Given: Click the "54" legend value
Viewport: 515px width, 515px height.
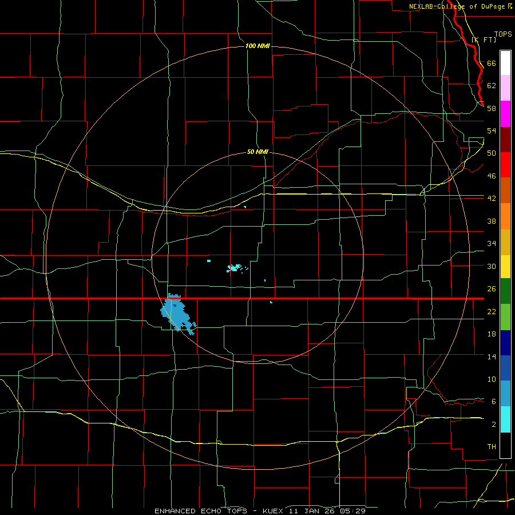Looking at the screenshot, I should (x=492, y=130).
